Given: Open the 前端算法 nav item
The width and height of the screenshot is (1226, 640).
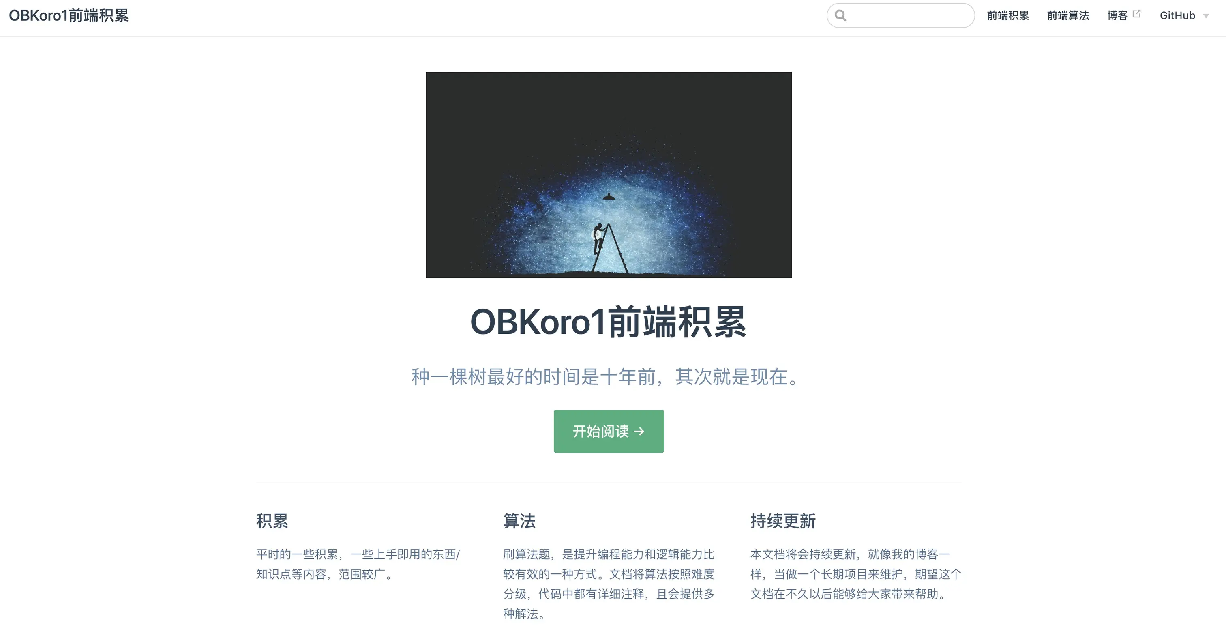Looking at the screenshot, I should point(1068,16).
